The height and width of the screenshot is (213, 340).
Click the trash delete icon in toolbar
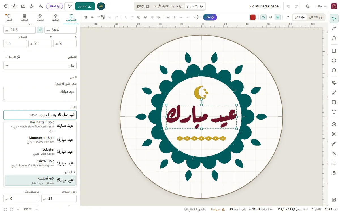click(x=86, y=17)
